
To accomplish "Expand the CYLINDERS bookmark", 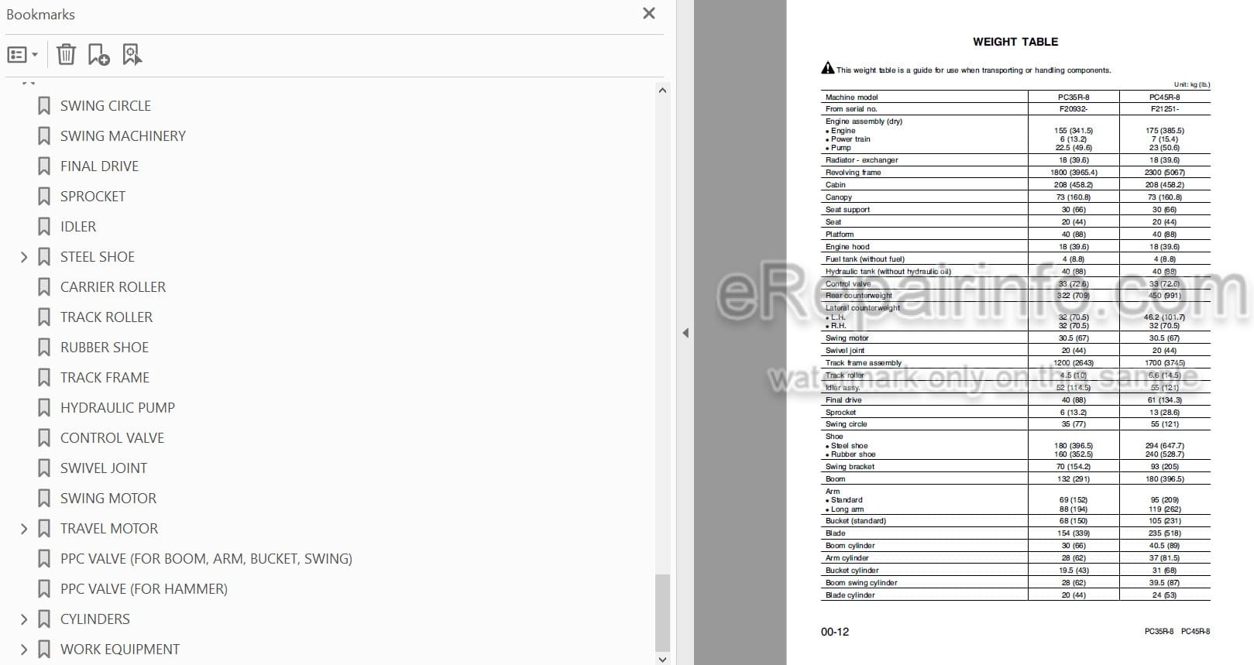I will point(23,619).
